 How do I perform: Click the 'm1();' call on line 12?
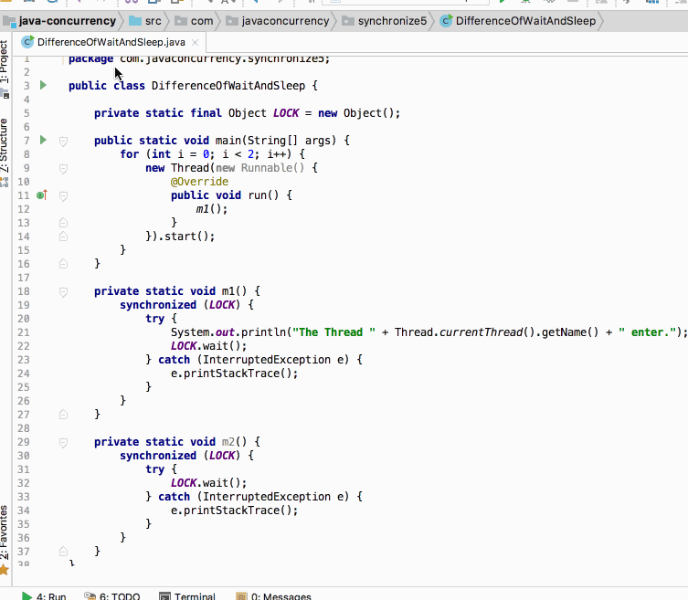point(212,209)
